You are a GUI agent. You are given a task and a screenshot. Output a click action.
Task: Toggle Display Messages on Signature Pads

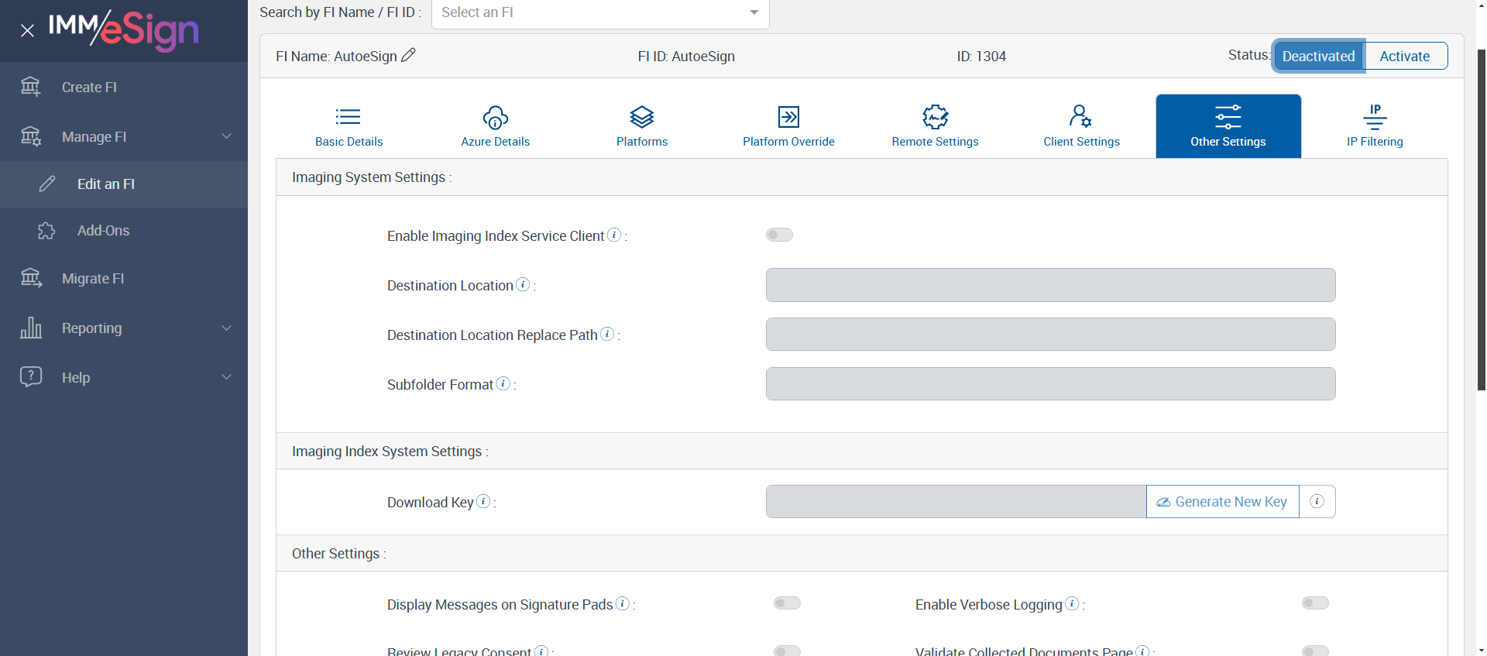(x=787, y=603)
